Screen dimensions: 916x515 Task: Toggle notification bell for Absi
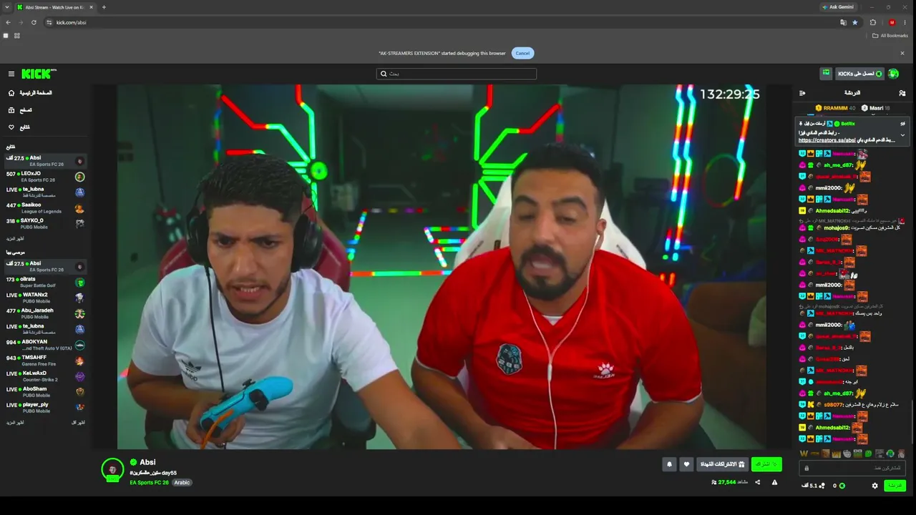click(669, 464)
